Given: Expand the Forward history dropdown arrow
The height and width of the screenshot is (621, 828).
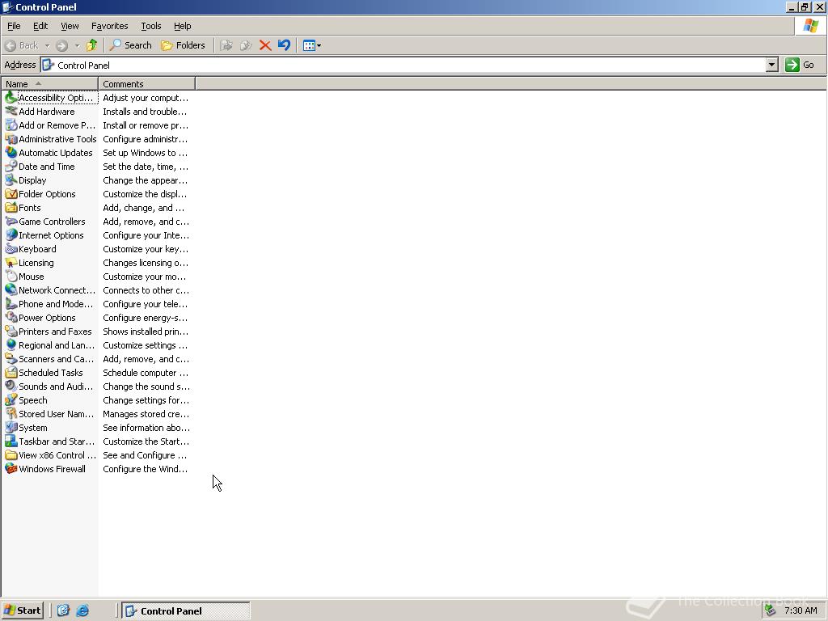Looking at the screenshot, I should click(77, 45).
